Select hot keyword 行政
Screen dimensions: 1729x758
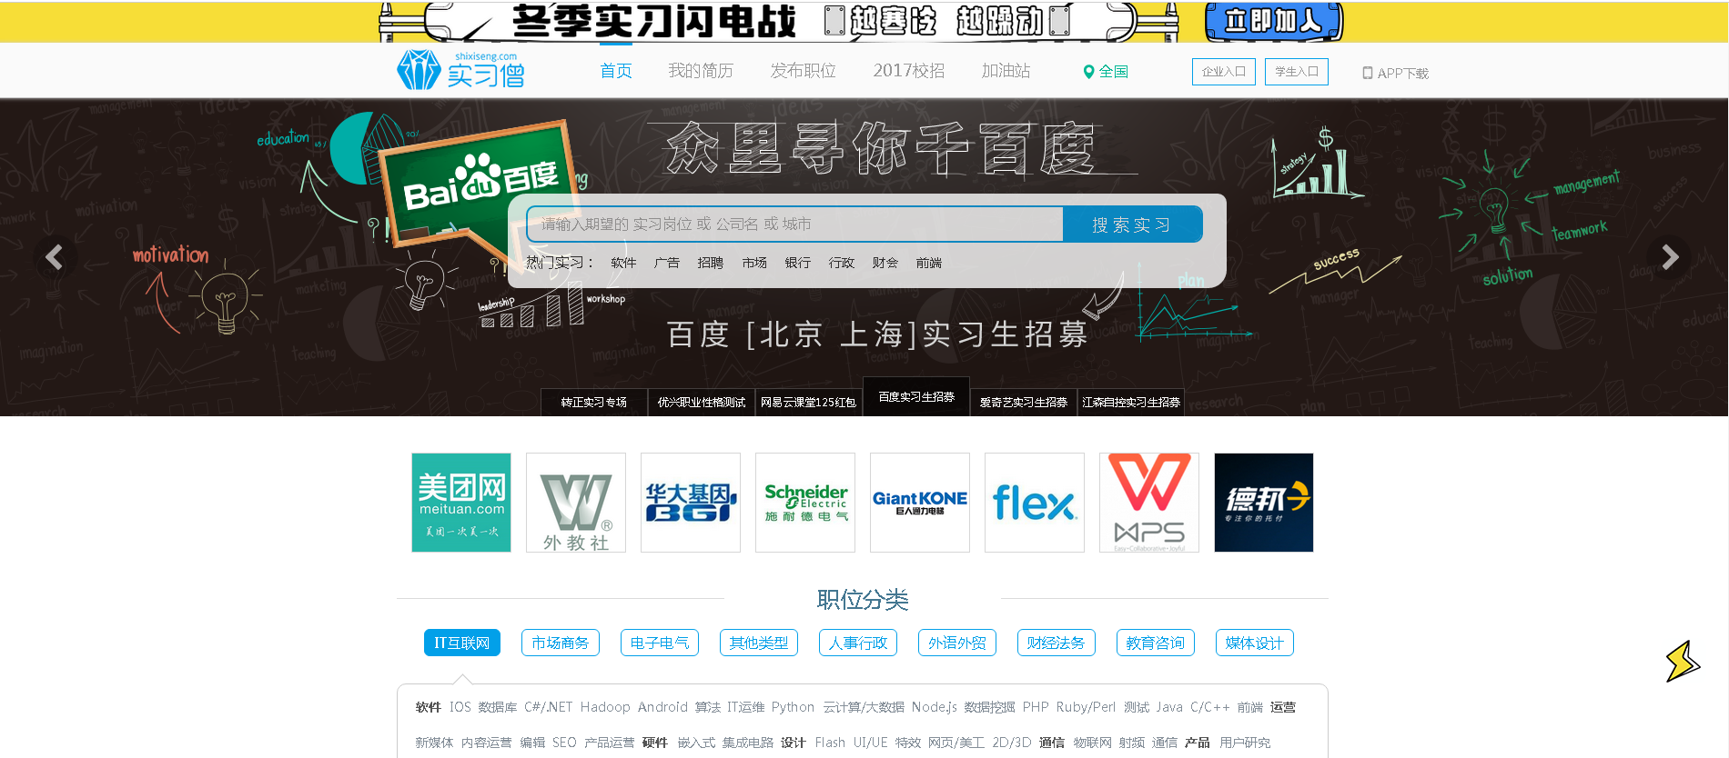842,263
